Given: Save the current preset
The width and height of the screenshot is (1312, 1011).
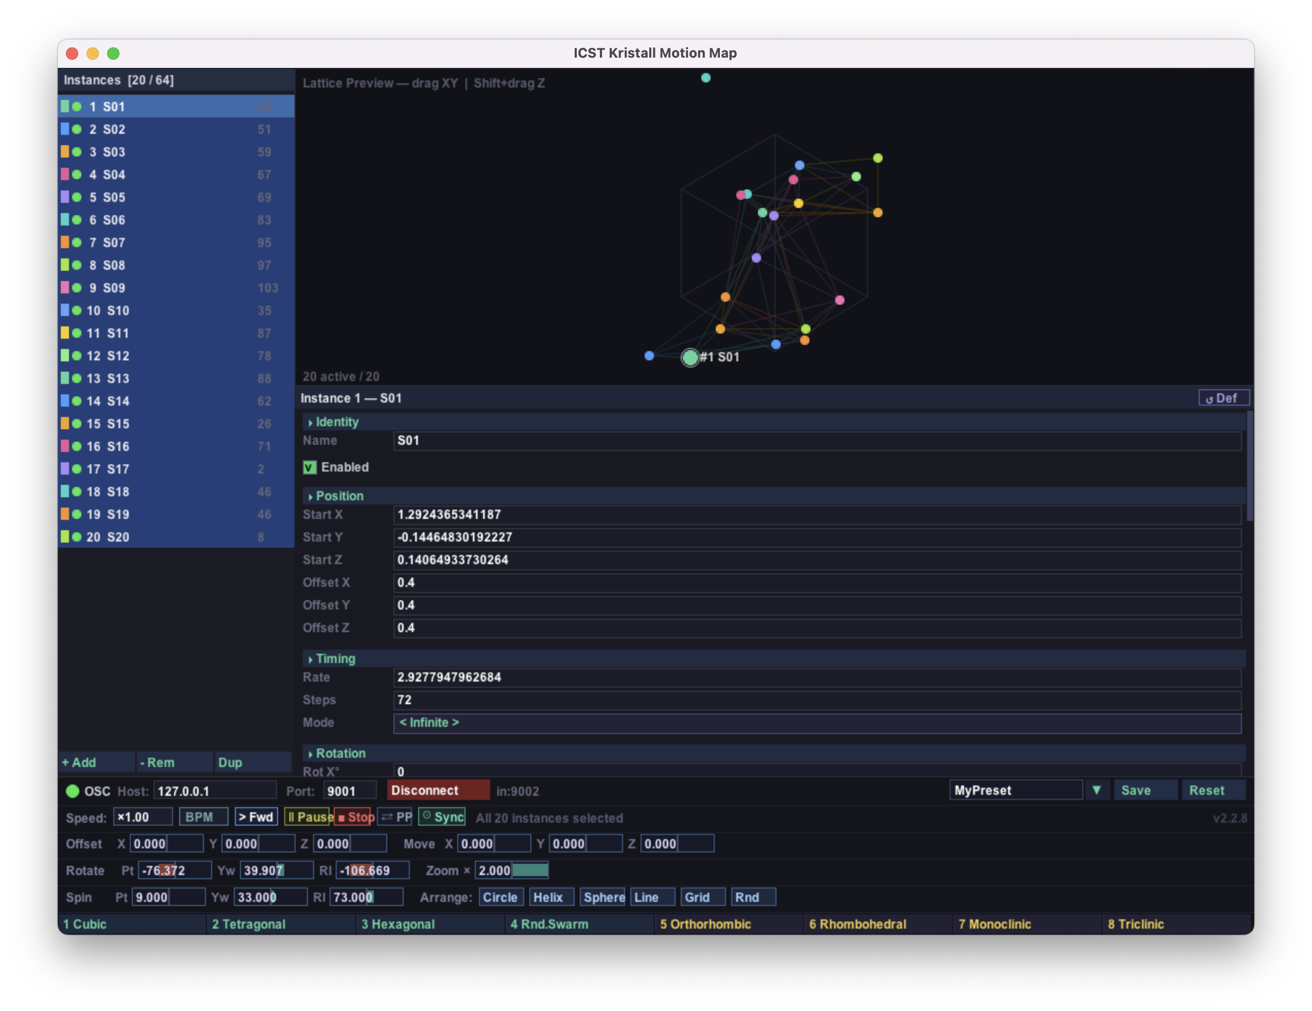Looking at the screenshot, I should click(x=1145, y=791).
